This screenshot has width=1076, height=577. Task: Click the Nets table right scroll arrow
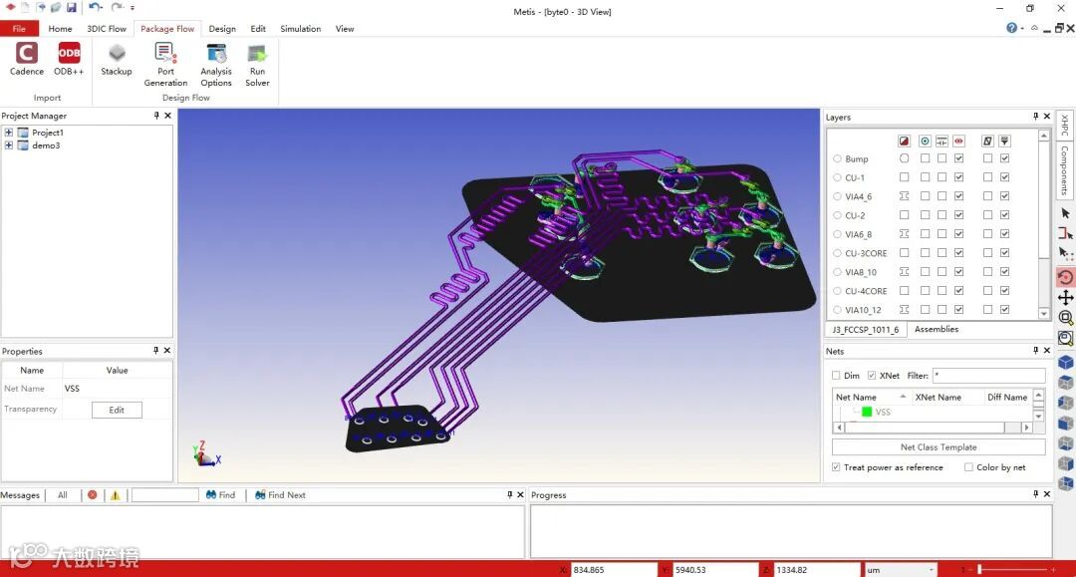1026,428
